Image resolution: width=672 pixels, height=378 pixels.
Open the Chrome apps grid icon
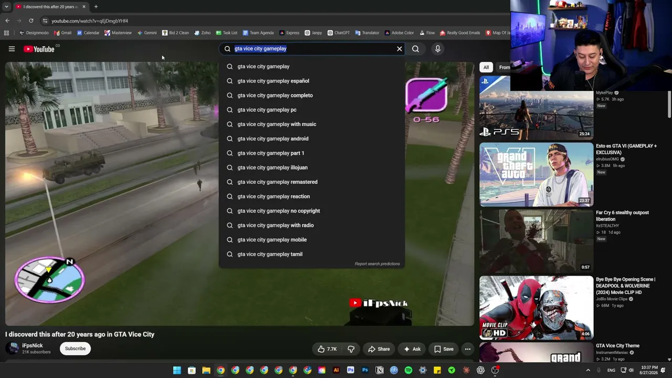pyautogui.click(x=6, y=33)
